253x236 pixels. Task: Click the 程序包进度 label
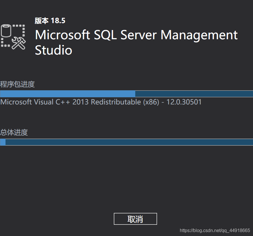click(x=17, y=84)
